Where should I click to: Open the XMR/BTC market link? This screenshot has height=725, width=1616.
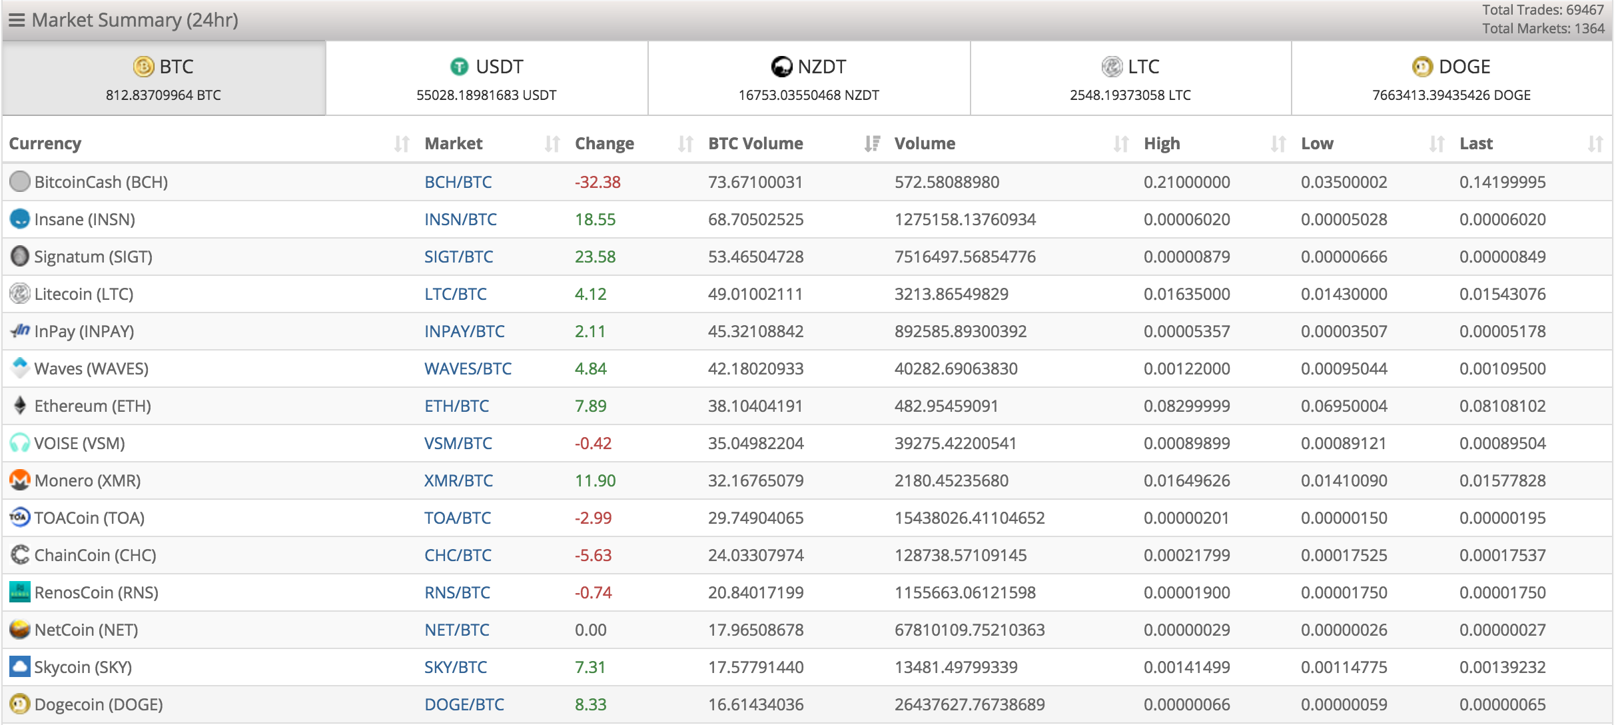click(x=459, y=480)
